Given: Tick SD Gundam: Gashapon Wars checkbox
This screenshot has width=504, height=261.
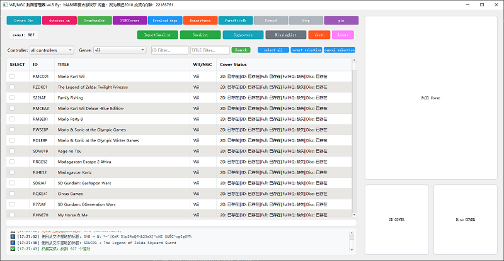Looking at the screenshot, I should (12, 183).
